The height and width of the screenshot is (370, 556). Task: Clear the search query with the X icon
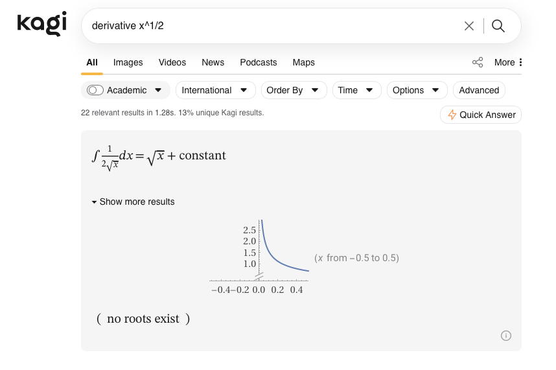tap(469, 26)
